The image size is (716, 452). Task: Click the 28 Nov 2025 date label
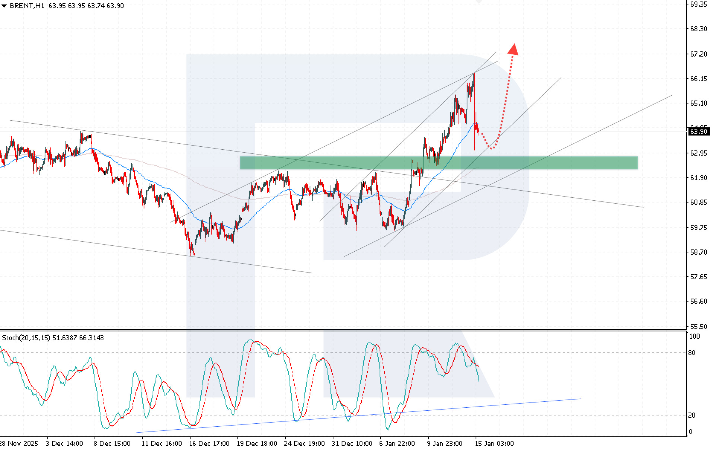(x=19, y=443)
